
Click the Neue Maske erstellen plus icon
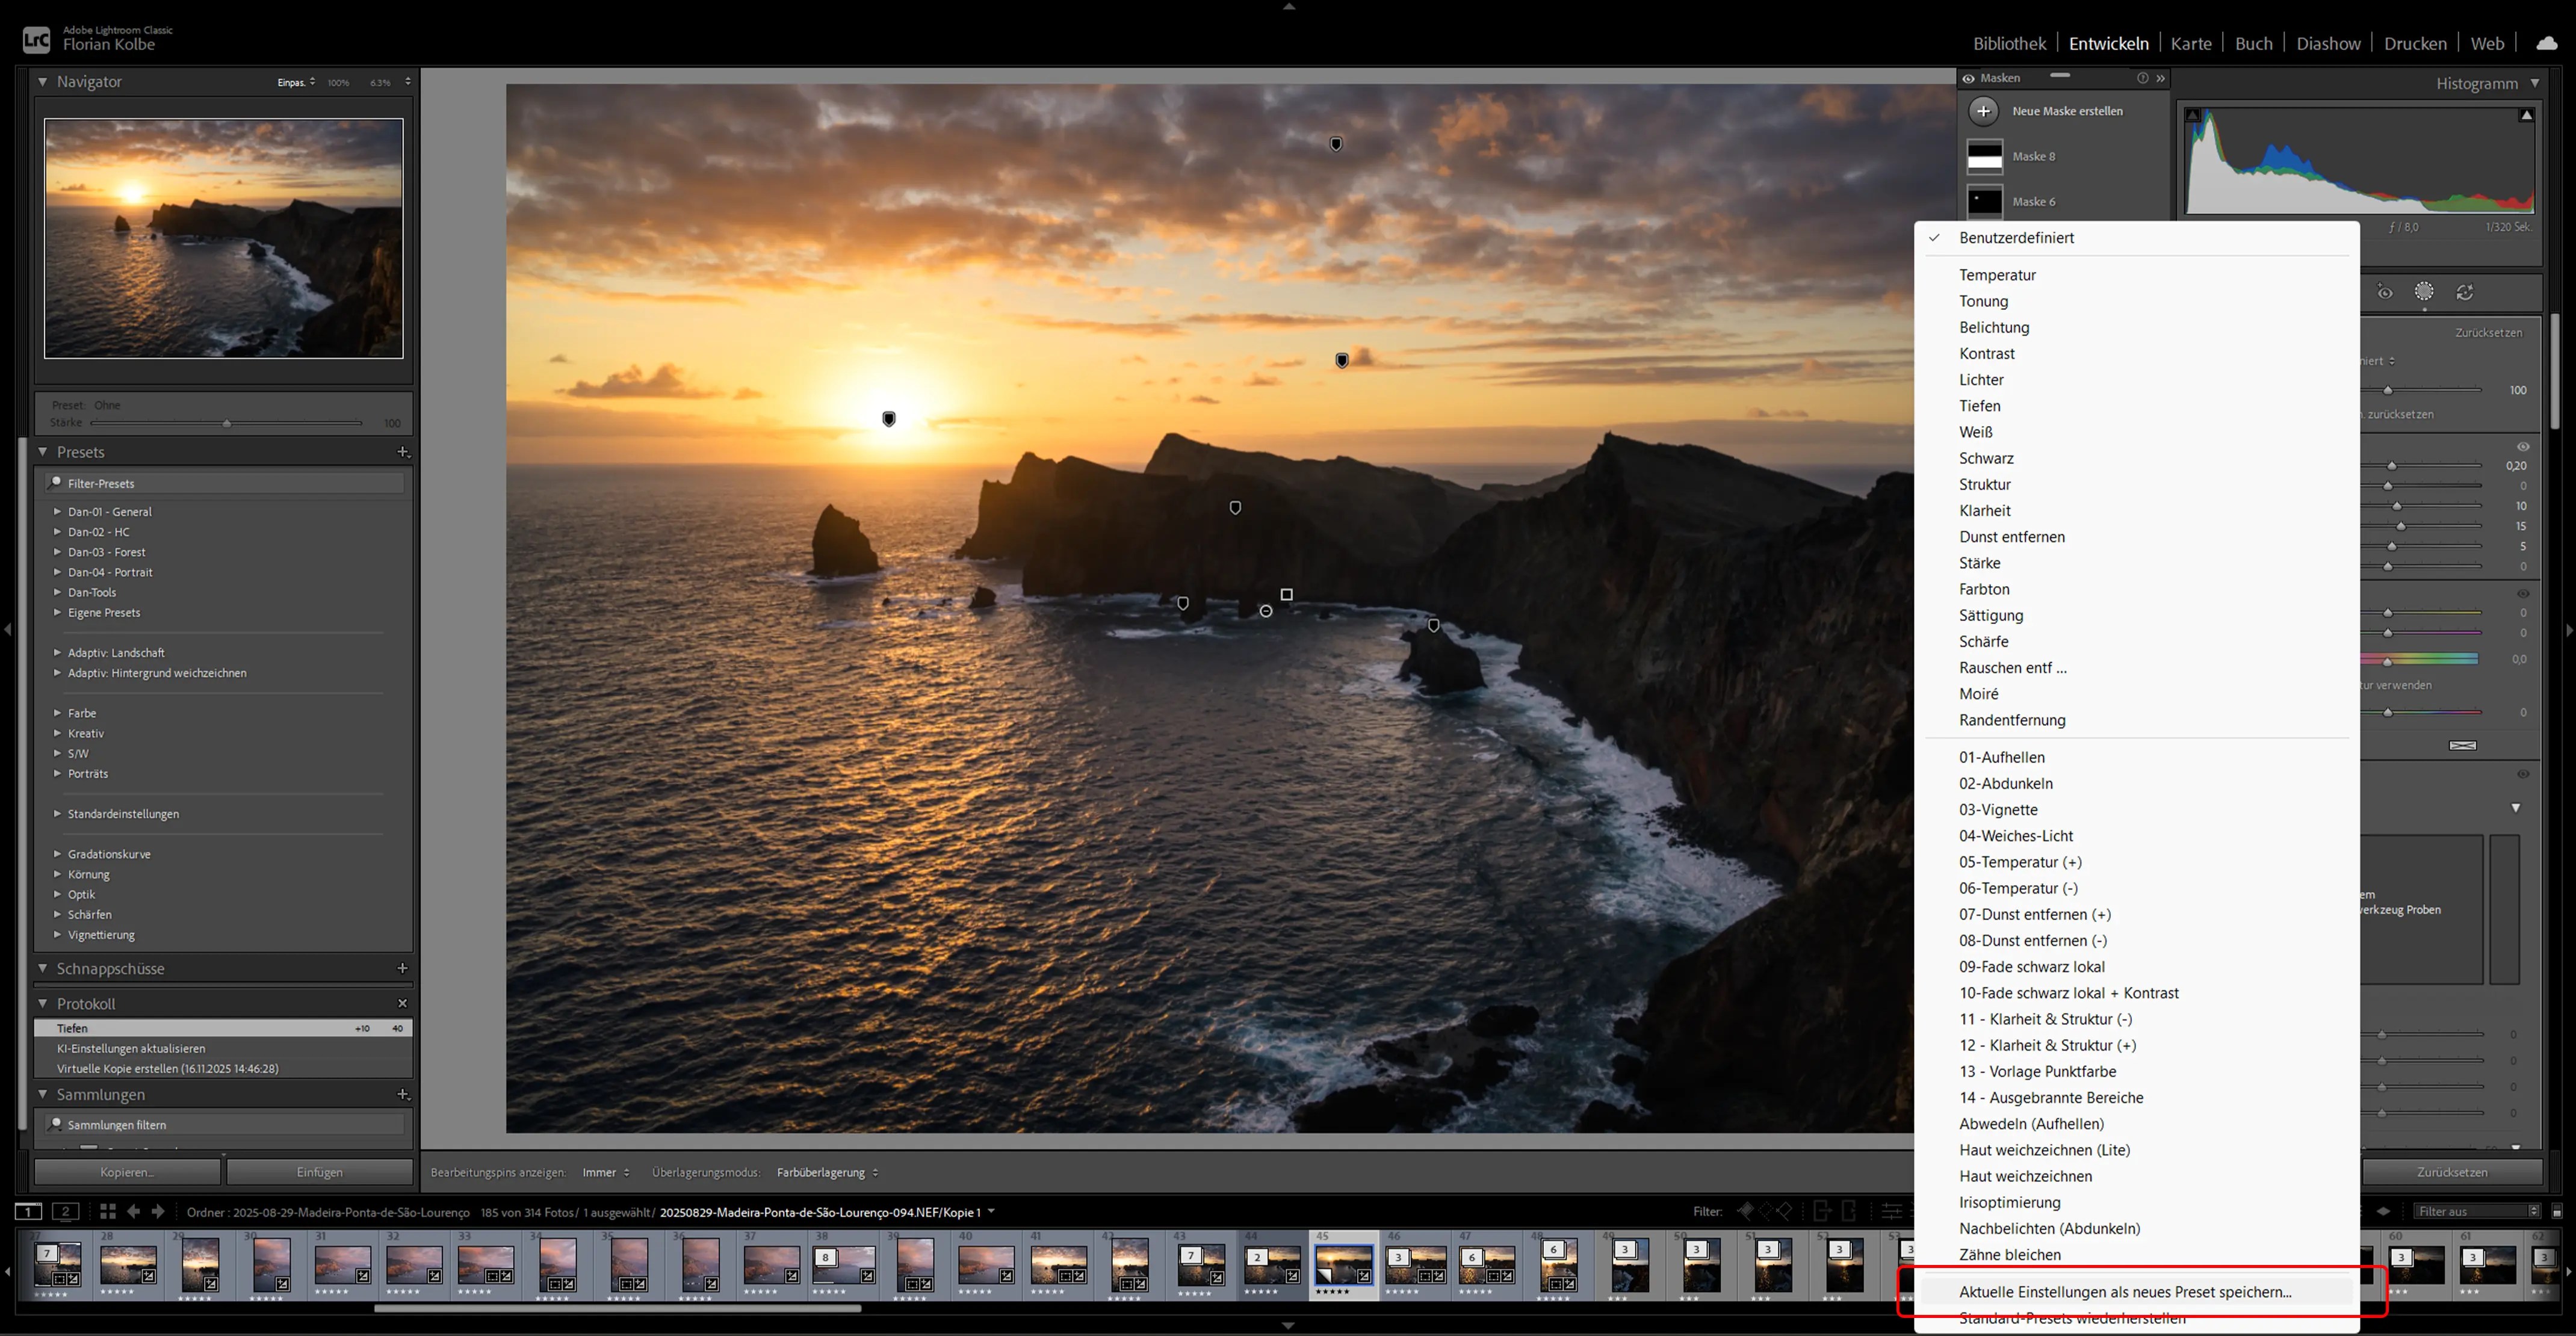1984,111
